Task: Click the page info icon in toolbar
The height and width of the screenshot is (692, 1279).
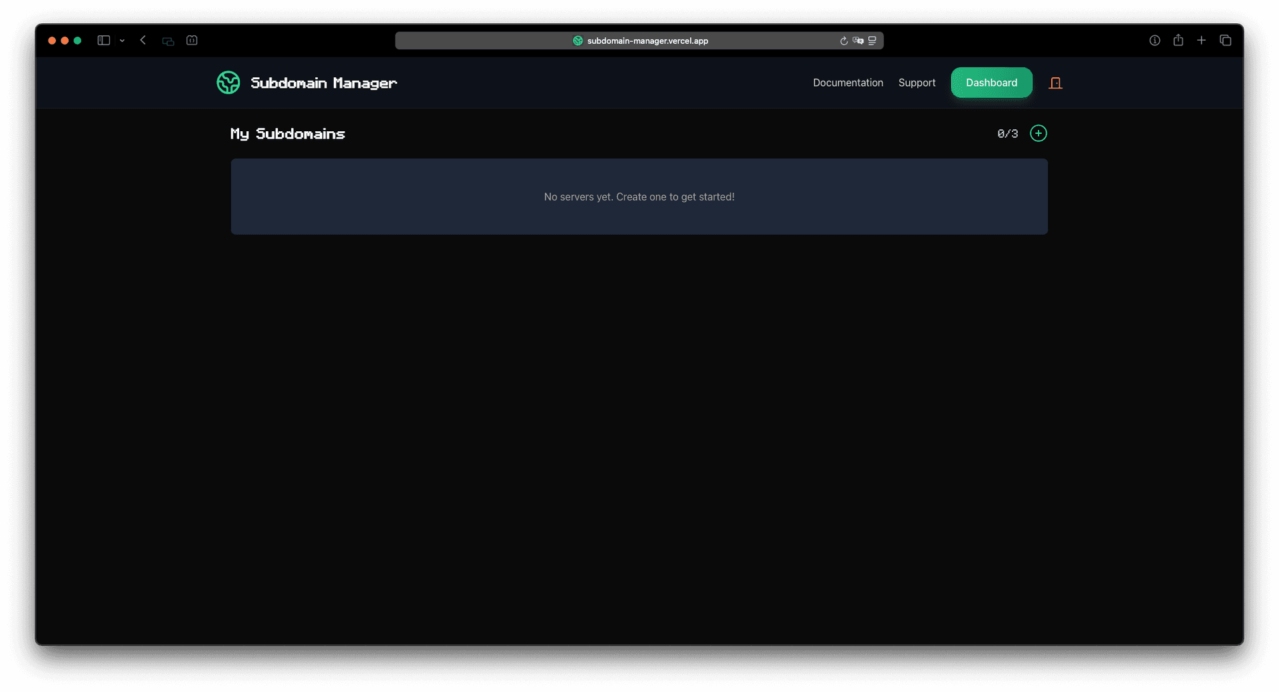Action: pyautogui.click(x=1154, y=40)
